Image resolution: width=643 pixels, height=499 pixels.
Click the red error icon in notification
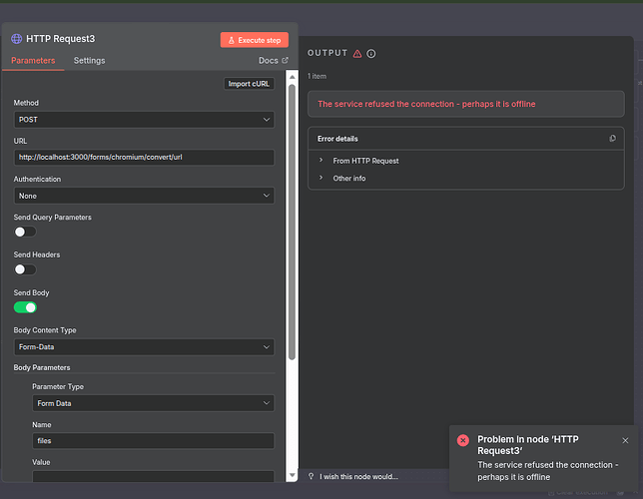[x=463, y=440]
